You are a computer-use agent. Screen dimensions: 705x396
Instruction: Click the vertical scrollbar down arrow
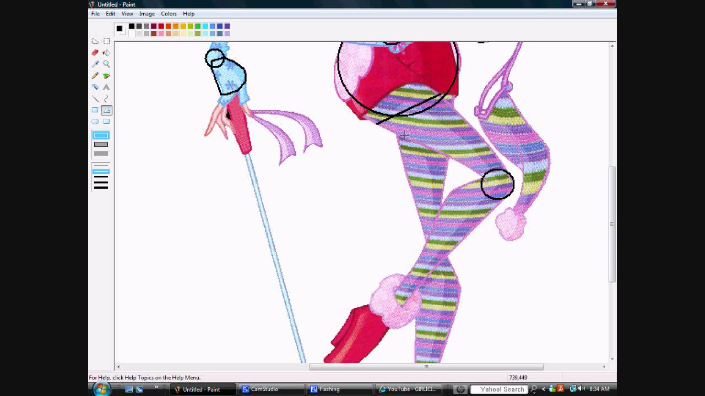pyautogui.click(x=611, y=359)
